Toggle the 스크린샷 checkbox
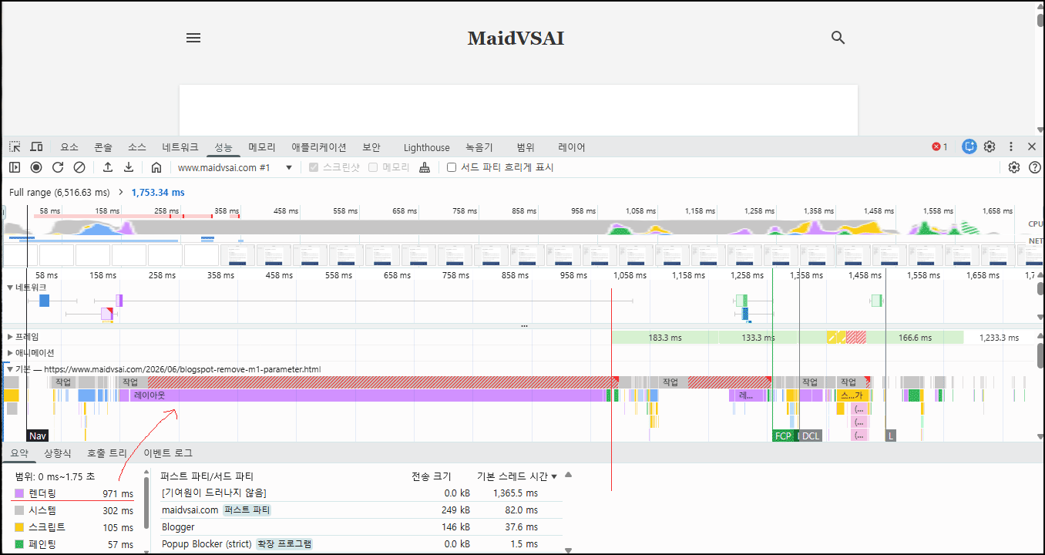The height and width of the screenshot is (555, 1045). pos(314,167)
